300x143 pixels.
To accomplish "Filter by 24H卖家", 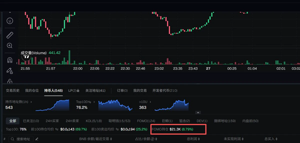I will 72,121.
